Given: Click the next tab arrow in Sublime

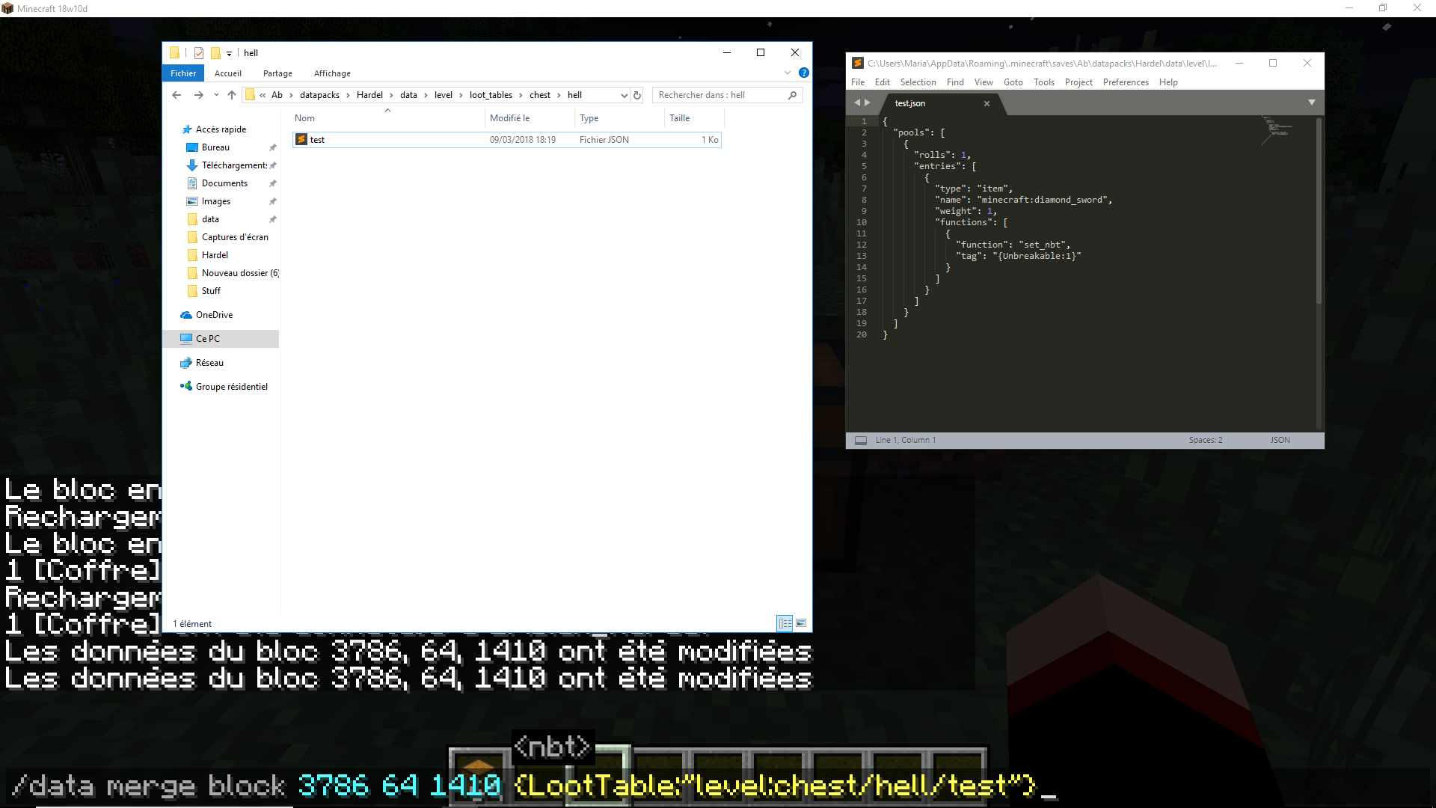Looking at the screenshot, I should coord(868,102).
